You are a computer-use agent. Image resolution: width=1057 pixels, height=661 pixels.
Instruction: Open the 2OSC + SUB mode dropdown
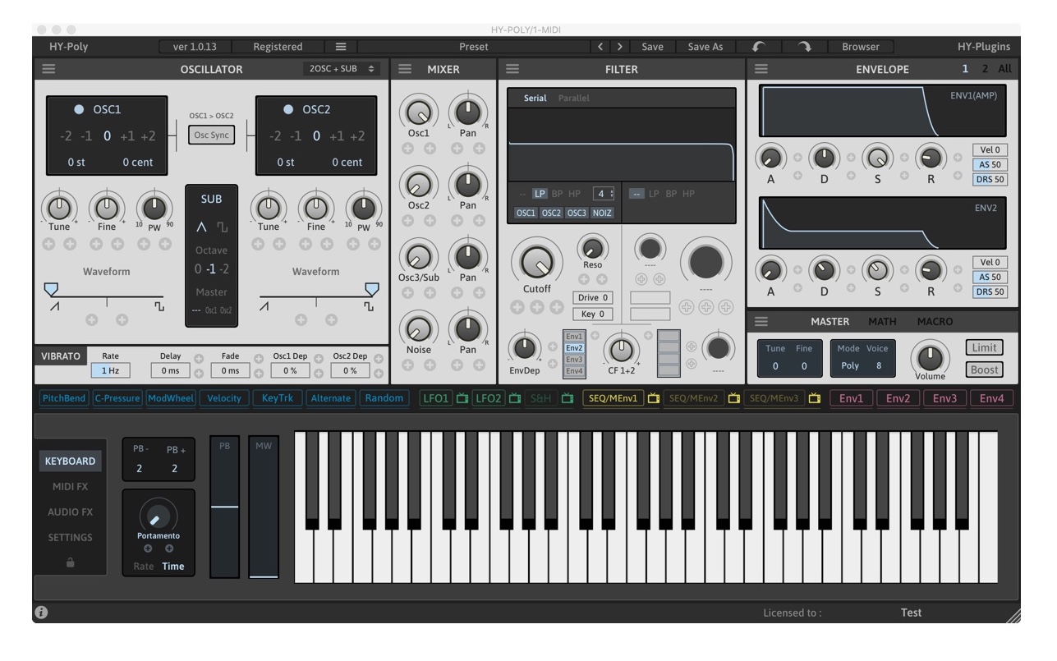coord(341,69)
